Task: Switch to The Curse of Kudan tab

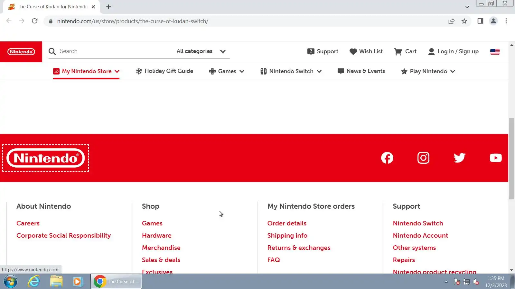Action: (x=51, y=7)
